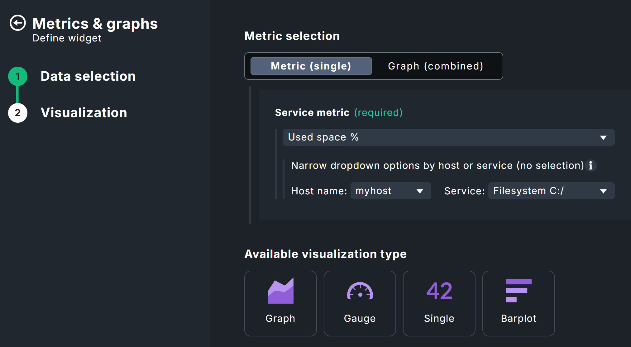Select the Barplot visualization type
The image size is (631, 347).
point(518,303)
